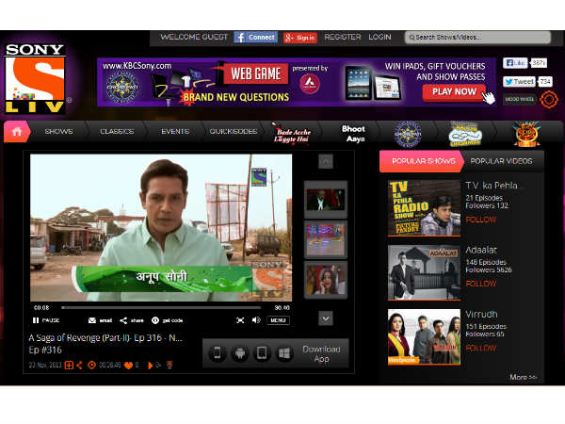The height and width of the screenshot is (424, 565).
Task: Click the orange play arrow icon below title
Action: [151, 366]
